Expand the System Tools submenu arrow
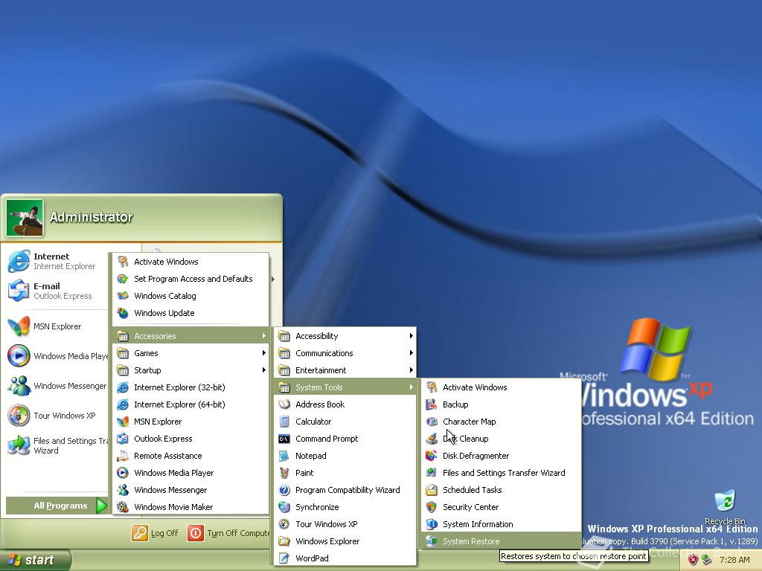 pos(411,387)
